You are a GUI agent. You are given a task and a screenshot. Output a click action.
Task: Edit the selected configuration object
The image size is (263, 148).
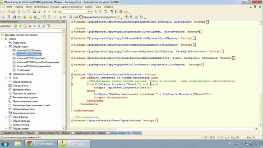[x=20, y=26]
